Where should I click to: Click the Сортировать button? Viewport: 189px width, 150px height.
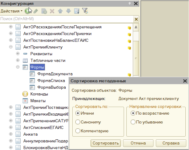click(106, 143)
